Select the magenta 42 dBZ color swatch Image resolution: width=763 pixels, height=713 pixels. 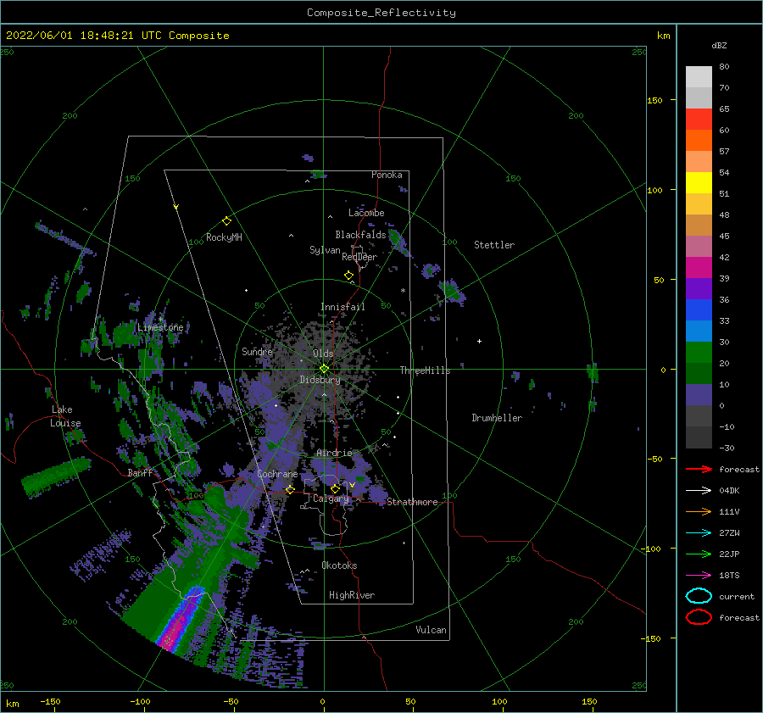point(699,268)
